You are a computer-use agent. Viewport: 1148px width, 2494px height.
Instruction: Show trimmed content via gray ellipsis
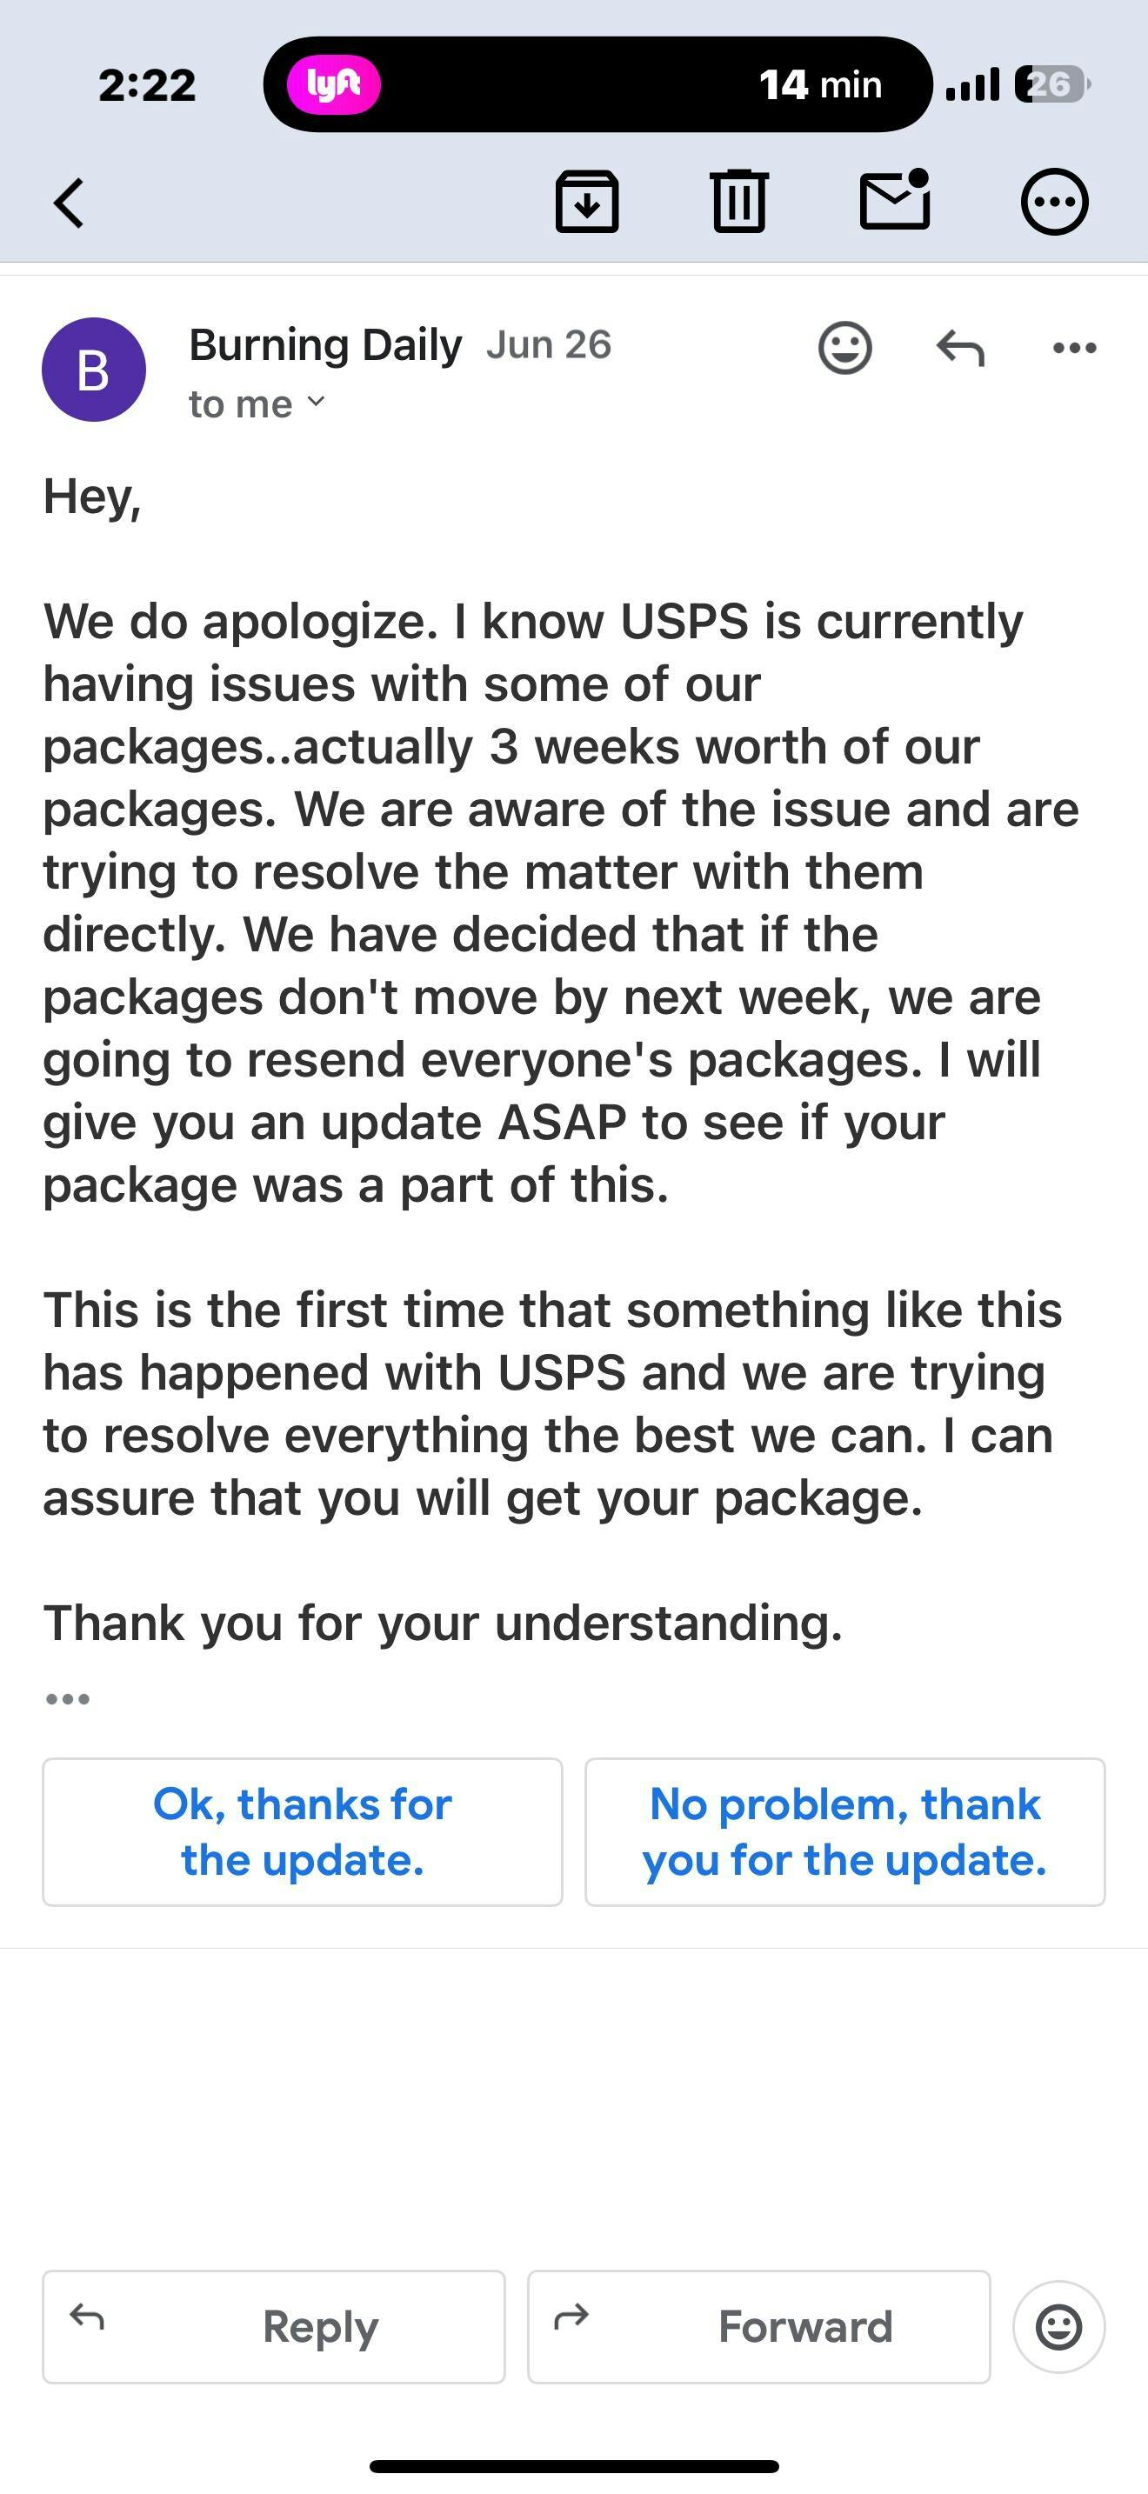pyautogui.click(x=68, y=1699)
